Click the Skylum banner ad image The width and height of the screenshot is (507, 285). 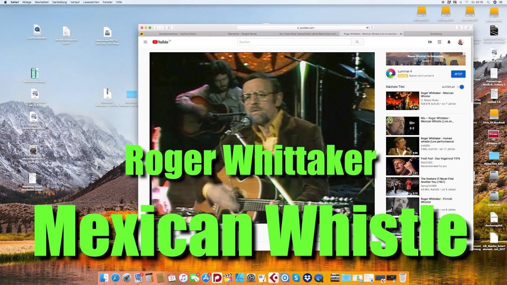coord(426,59)
